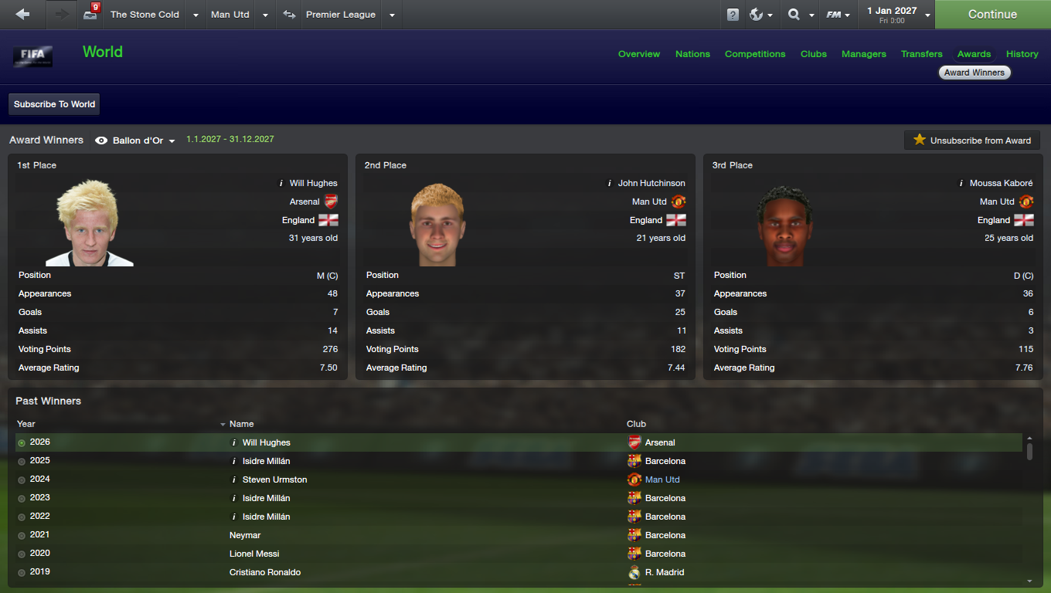Go back with the left arrow icon

point(22,15)
